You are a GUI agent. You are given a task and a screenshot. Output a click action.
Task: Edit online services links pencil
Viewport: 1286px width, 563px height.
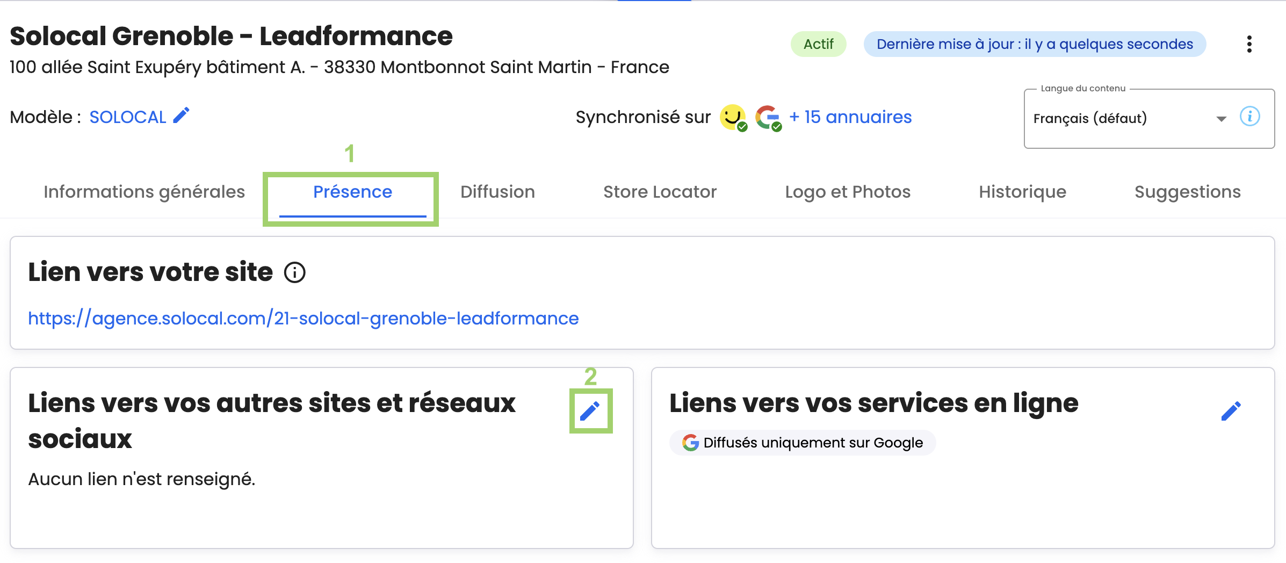(x=1231, y=411)
